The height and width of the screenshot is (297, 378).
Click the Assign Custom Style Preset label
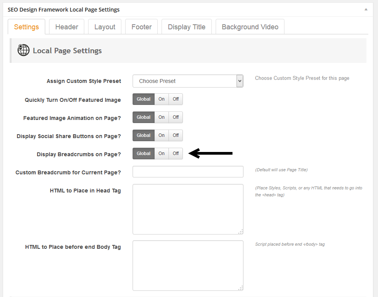(x=83, y=81)
